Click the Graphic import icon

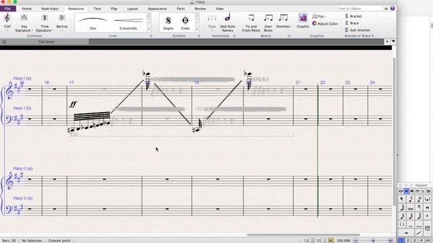click(x=303, y=21)
